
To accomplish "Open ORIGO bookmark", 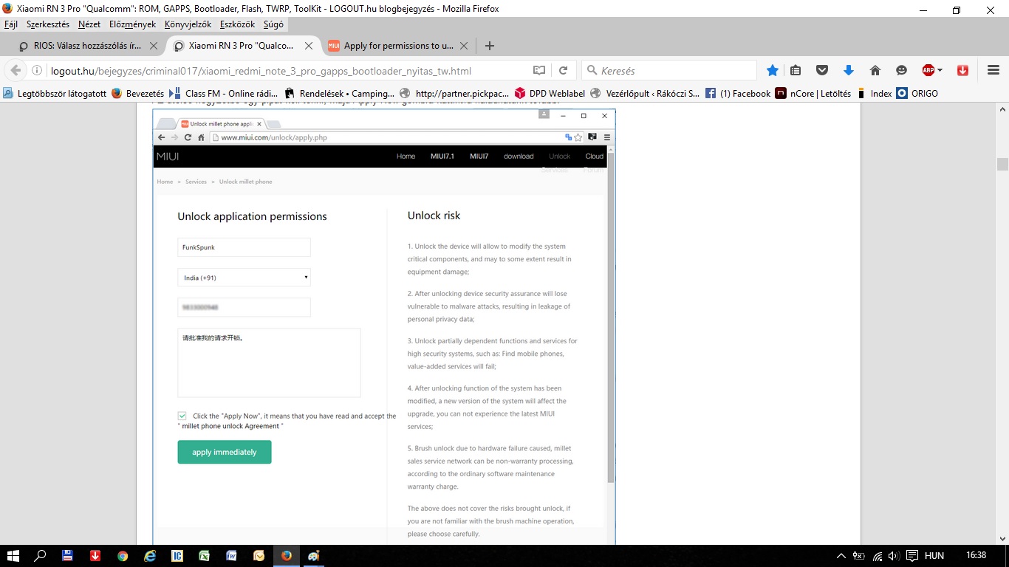I will point(917,94).
